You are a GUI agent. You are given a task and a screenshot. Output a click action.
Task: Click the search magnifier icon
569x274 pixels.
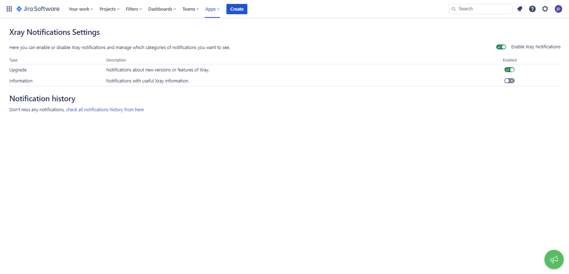[x=454, y=9]
